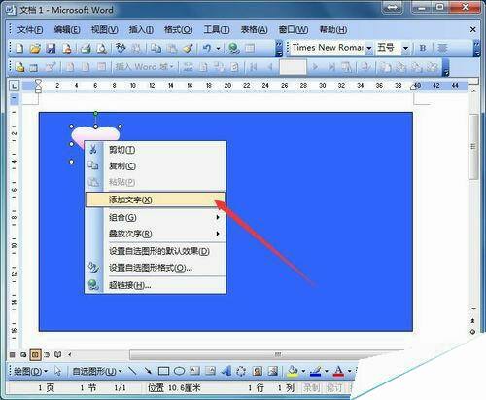This screenshot has height=400, width=486.
Task: Undo the last action
Action: 207,49
